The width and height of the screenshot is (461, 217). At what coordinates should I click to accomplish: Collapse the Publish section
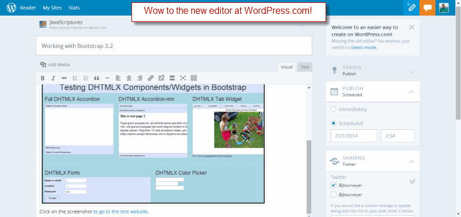pos(411,92)
